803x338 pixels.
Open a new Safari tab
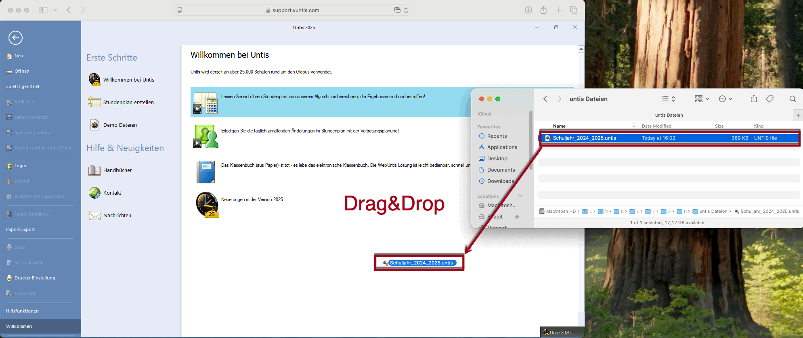pyautogui.click(x=558, y=10)
